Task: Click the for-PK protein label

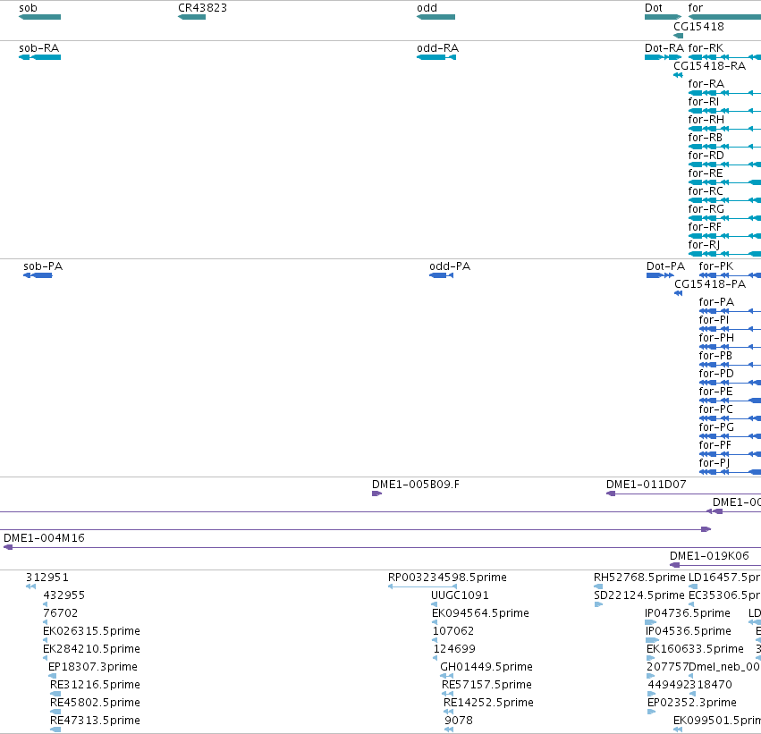Action: click(716, 266)
